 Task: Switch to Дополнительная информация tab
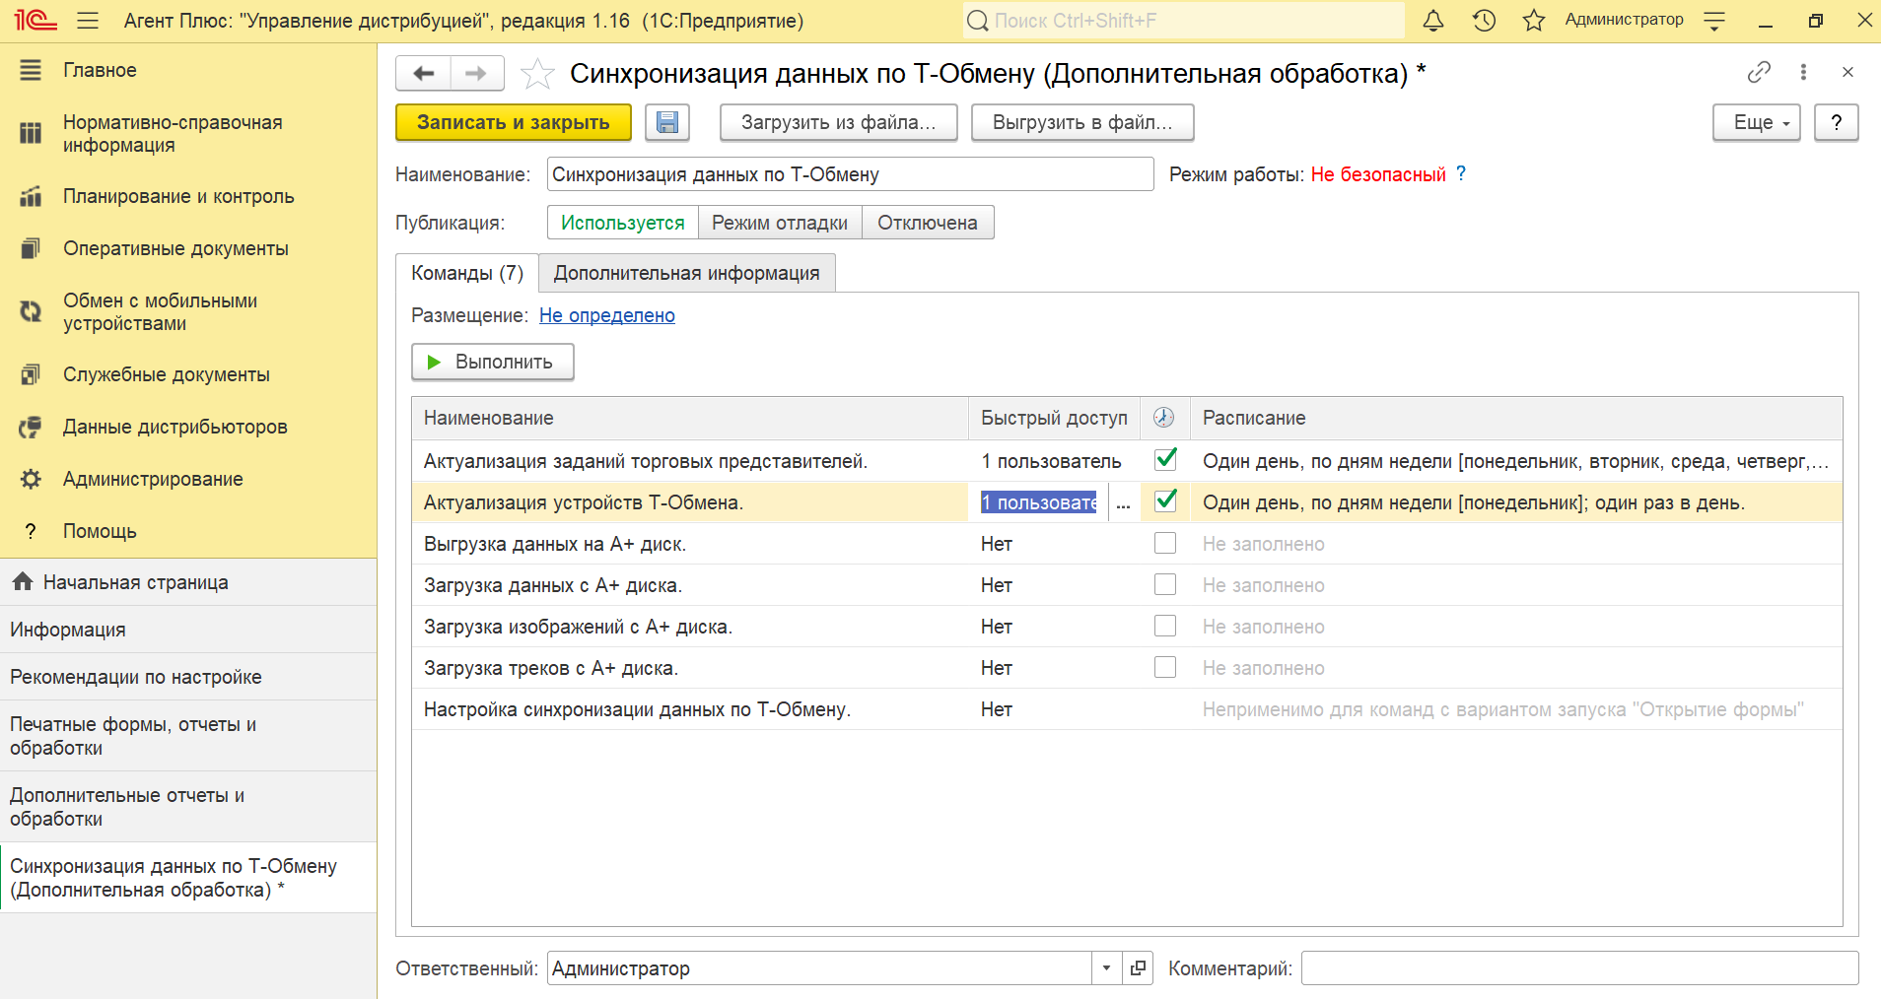click(x=686, y=273)
